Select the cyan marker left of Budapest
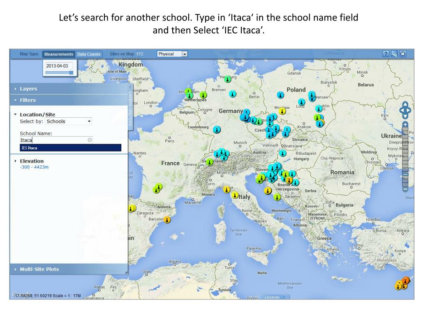421x316 pixels. 282,153
